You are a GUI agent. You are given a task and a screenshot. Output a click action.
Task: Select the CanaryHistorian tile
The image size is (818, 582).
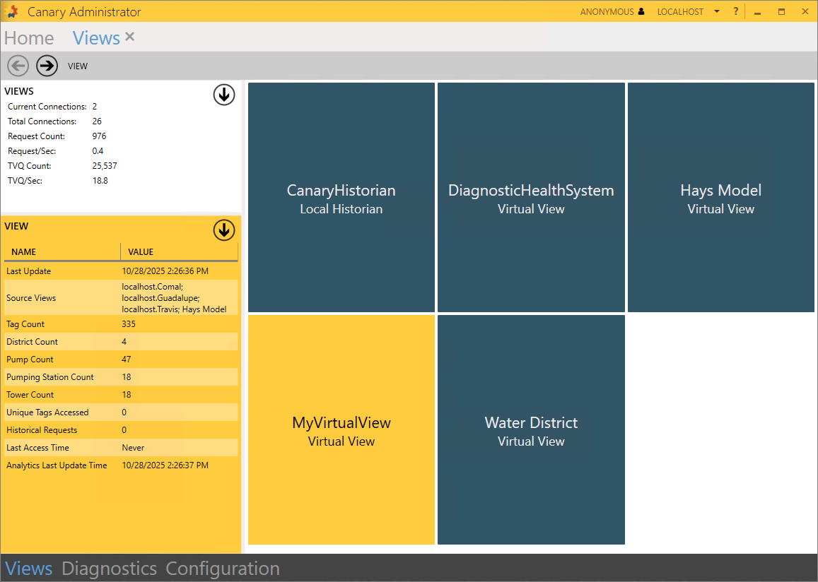coord(341,198)
